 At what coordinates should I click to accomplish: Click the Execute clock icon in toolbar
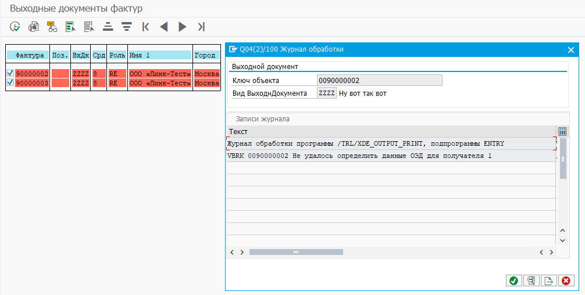[x=15, y=26]
